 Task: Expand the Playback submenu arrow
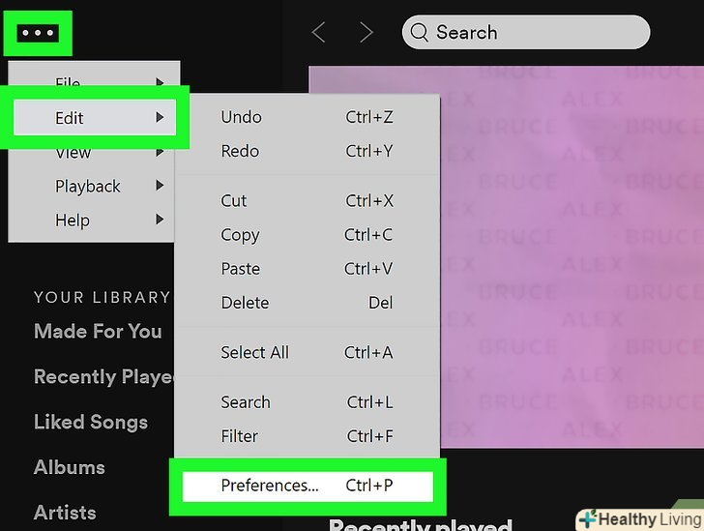coord(160,186)
